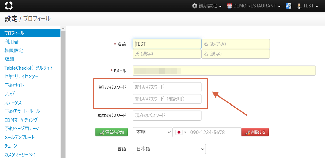Click the sidebar scrollbar up arrow
This screenshot has height=158, width=325.
pyautogui.click(x=63, y=29)
